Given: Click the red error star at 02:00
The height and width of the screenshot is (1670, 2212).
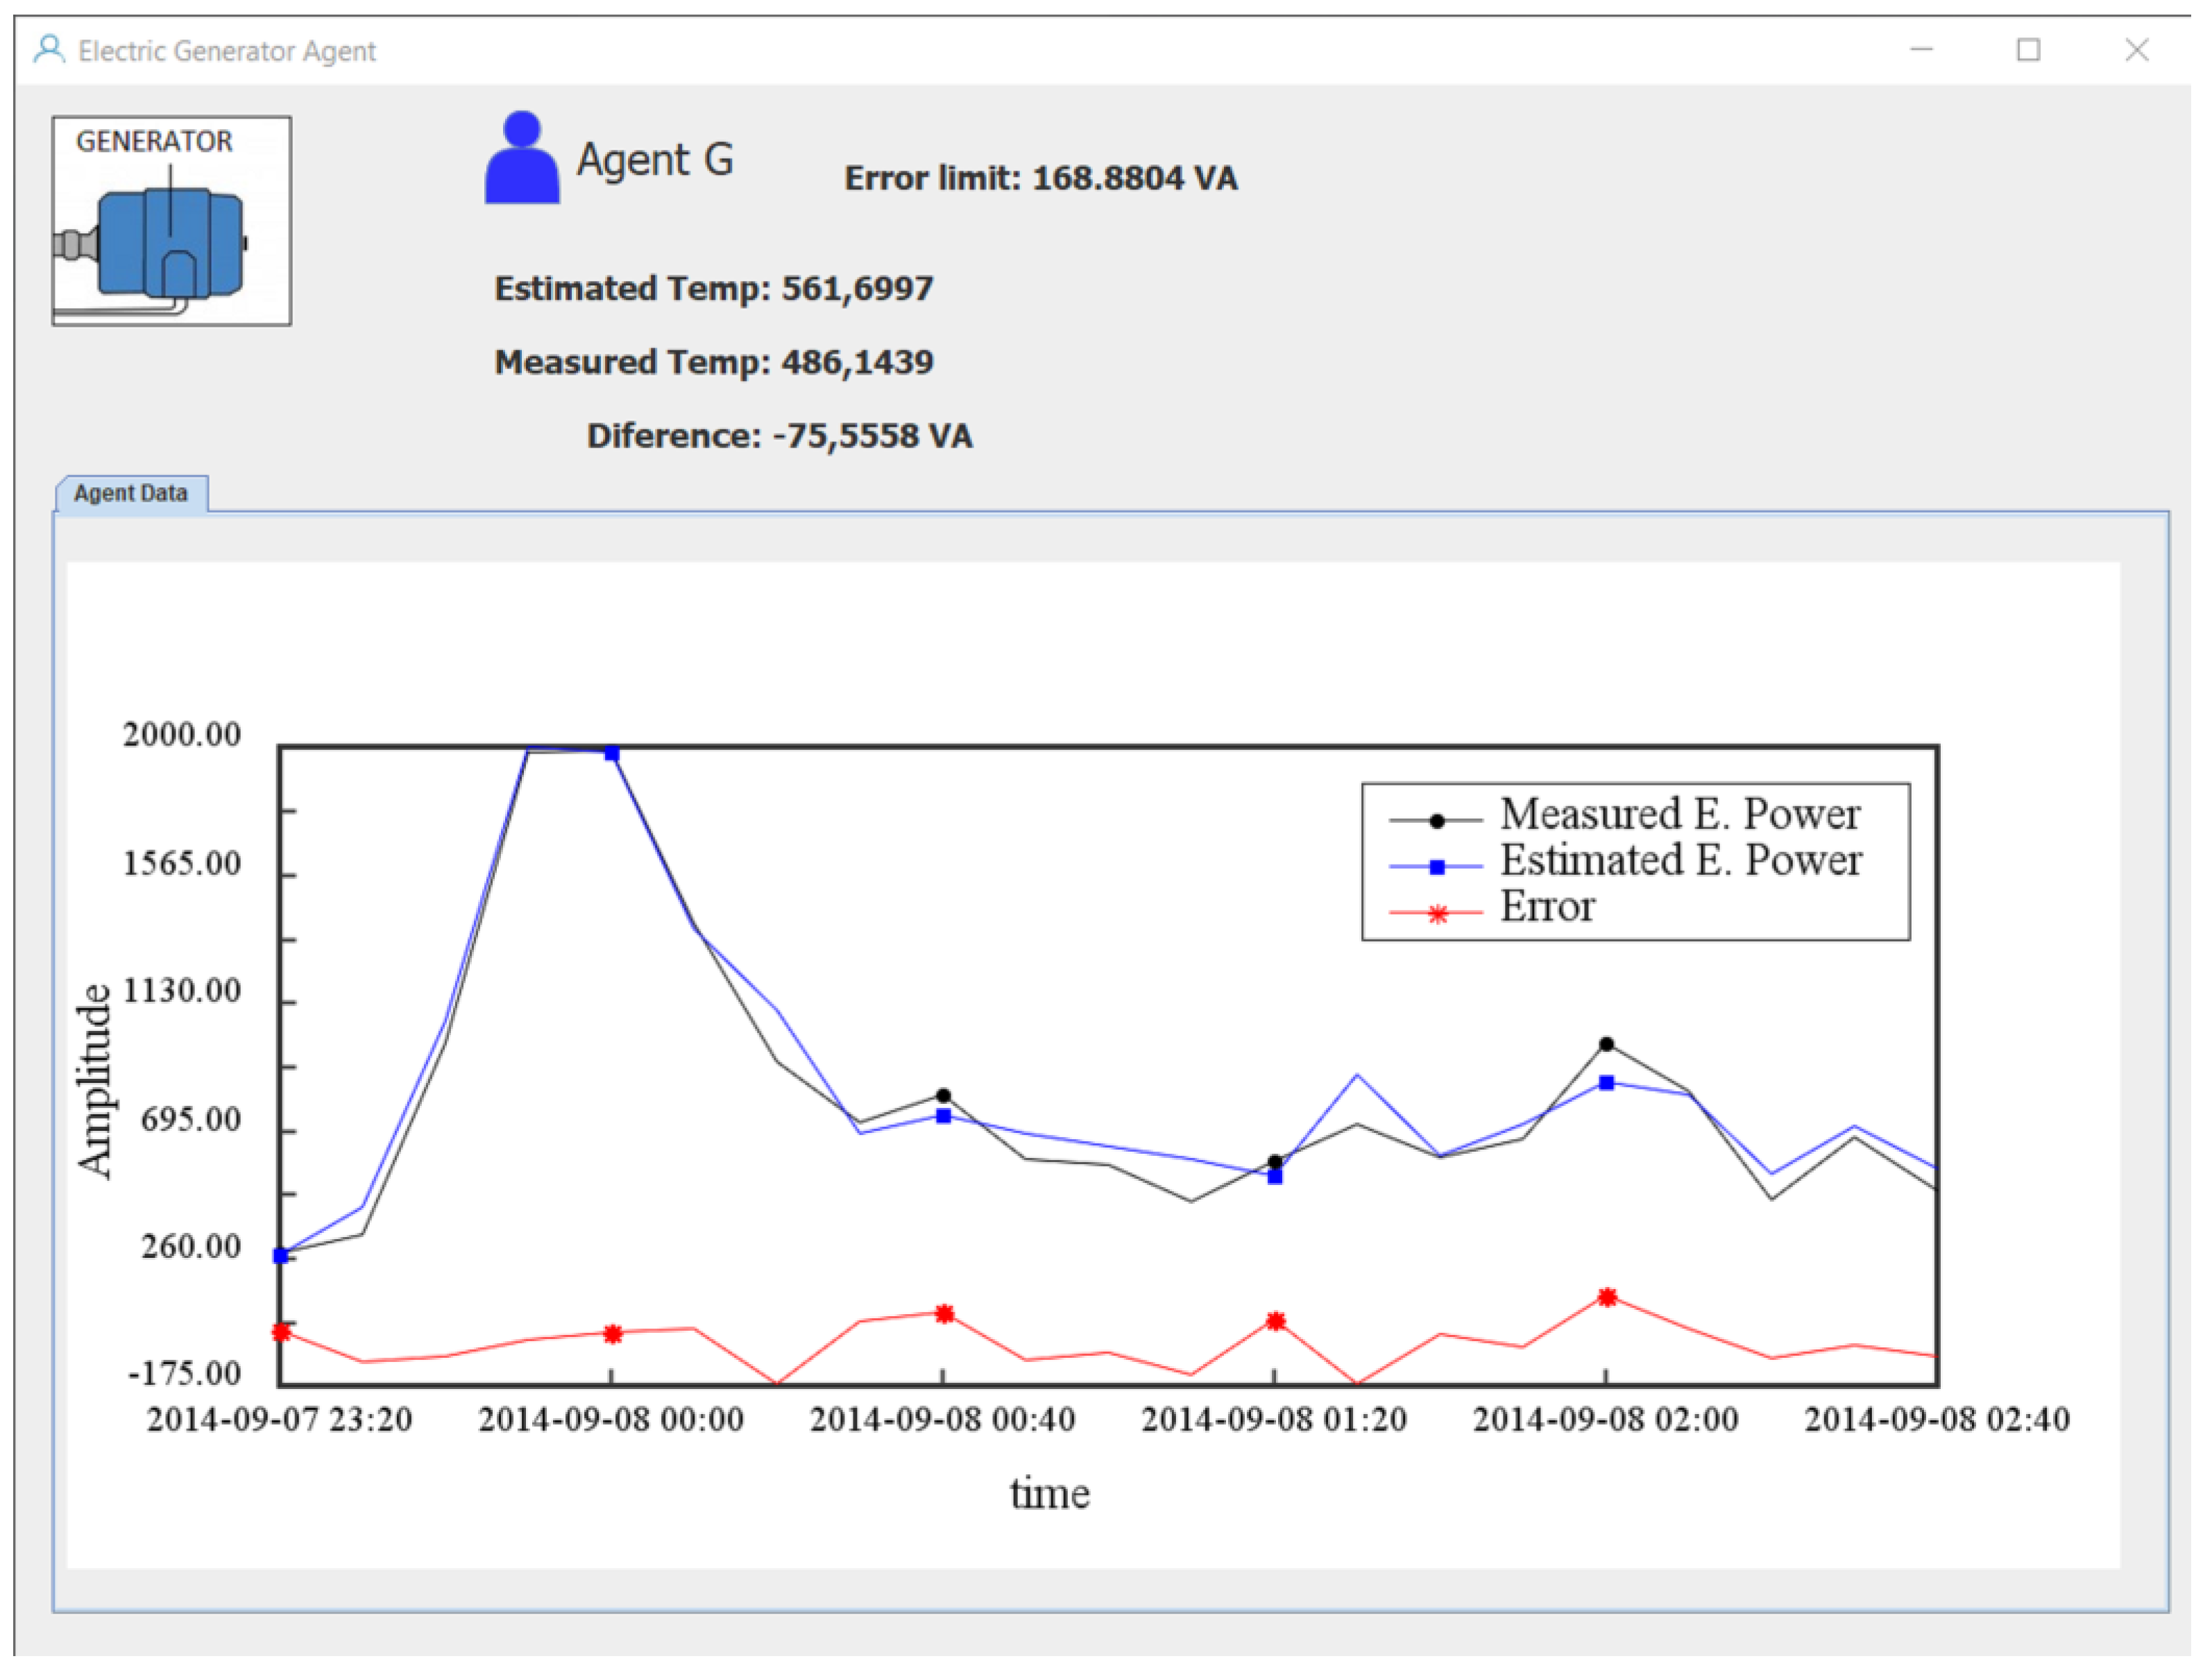Looking at the screenshot, I should [1607, 1297].
